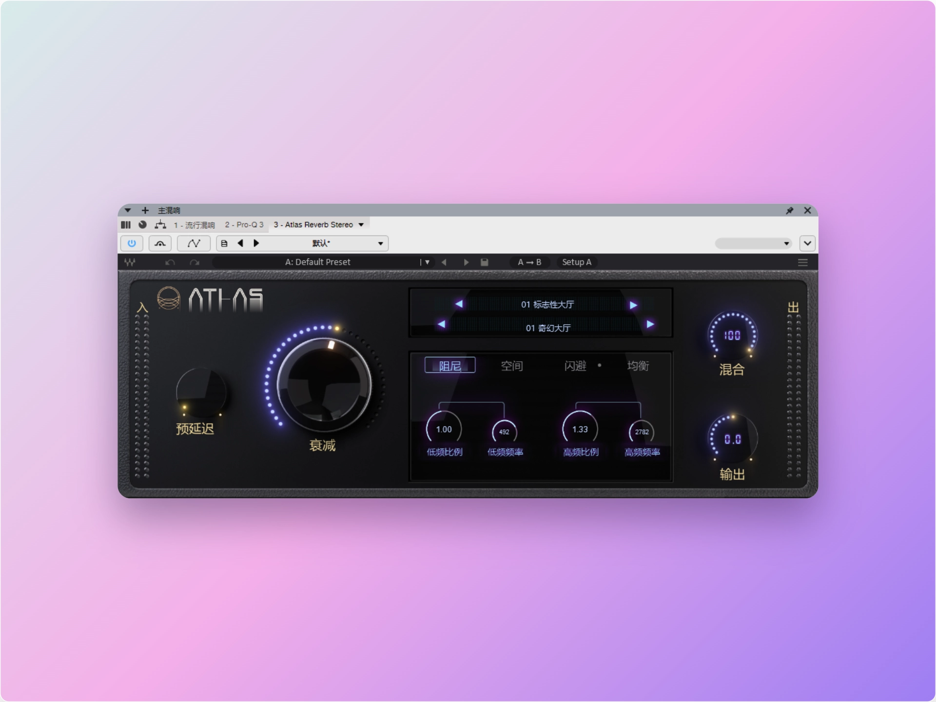The height and width of the screenshot is (702, 936).
Task: Undo last change in Waves toolbar
Action: click(170, 262)
